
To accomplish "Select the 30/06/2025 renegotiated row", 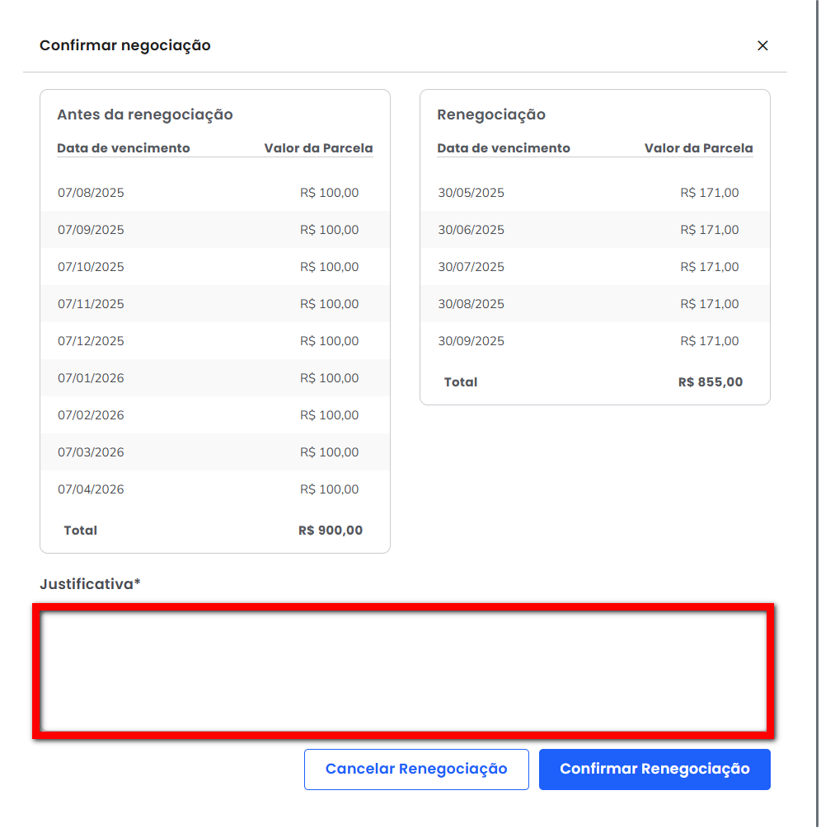I will [595, 230].
